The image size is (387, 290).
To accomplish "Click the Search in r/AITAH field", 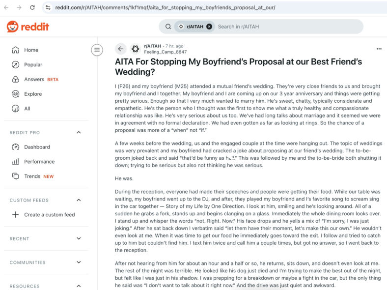I will click(287, 27).
